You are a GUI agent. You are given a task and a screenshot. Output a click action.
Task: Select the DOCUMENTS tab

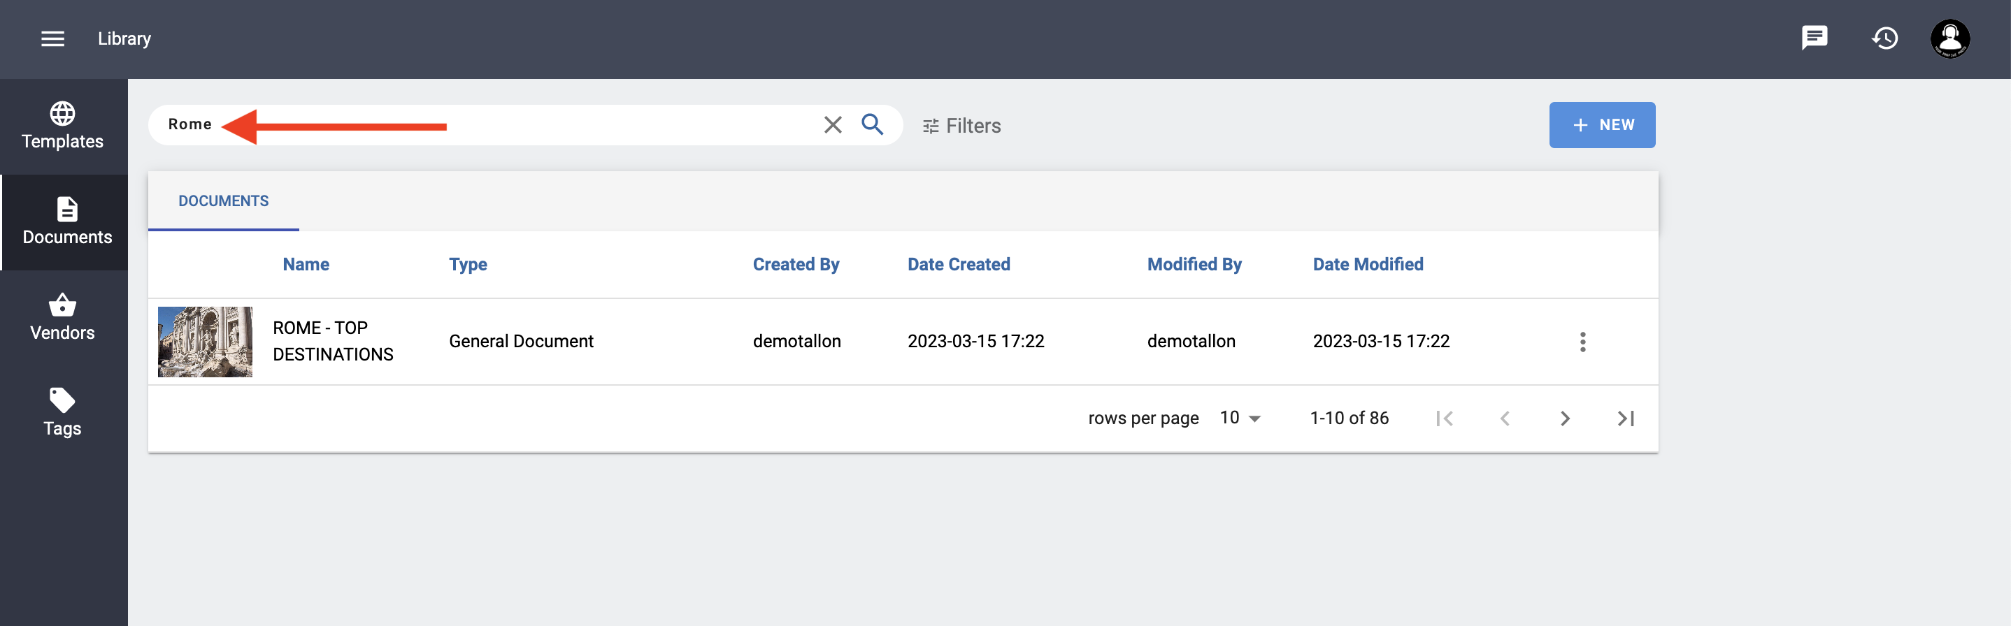tap(223, 201)
